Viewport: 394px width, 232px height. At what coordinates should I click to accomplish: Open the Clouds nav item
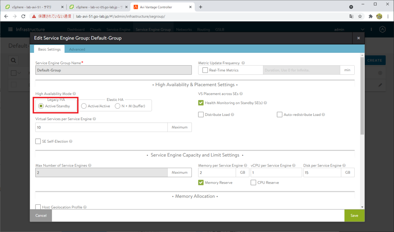tap(96, 30)
